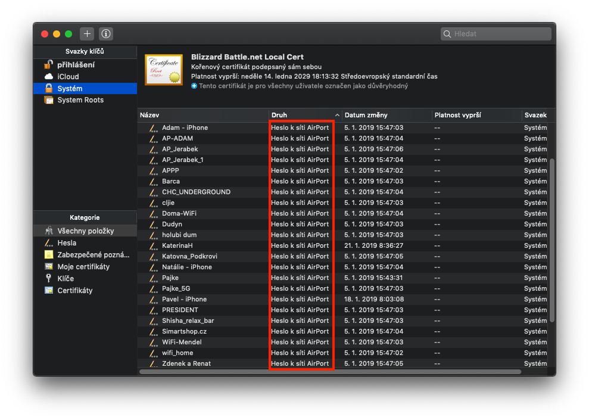Choose the Zabezpečené poznámky category
This screenshot has width=589, height=420.
click(x=85, y=255)
